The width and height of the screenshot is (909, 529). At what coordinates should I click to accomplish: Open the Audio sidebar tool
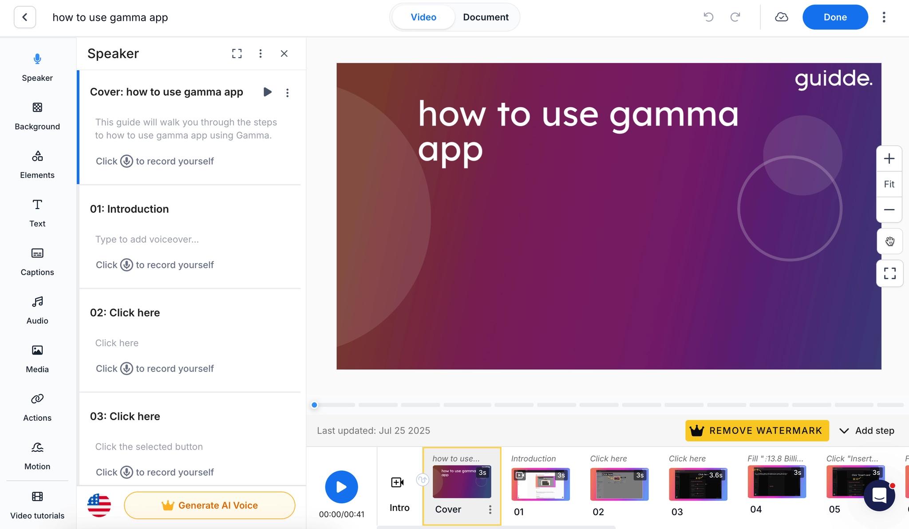point(37,310)
